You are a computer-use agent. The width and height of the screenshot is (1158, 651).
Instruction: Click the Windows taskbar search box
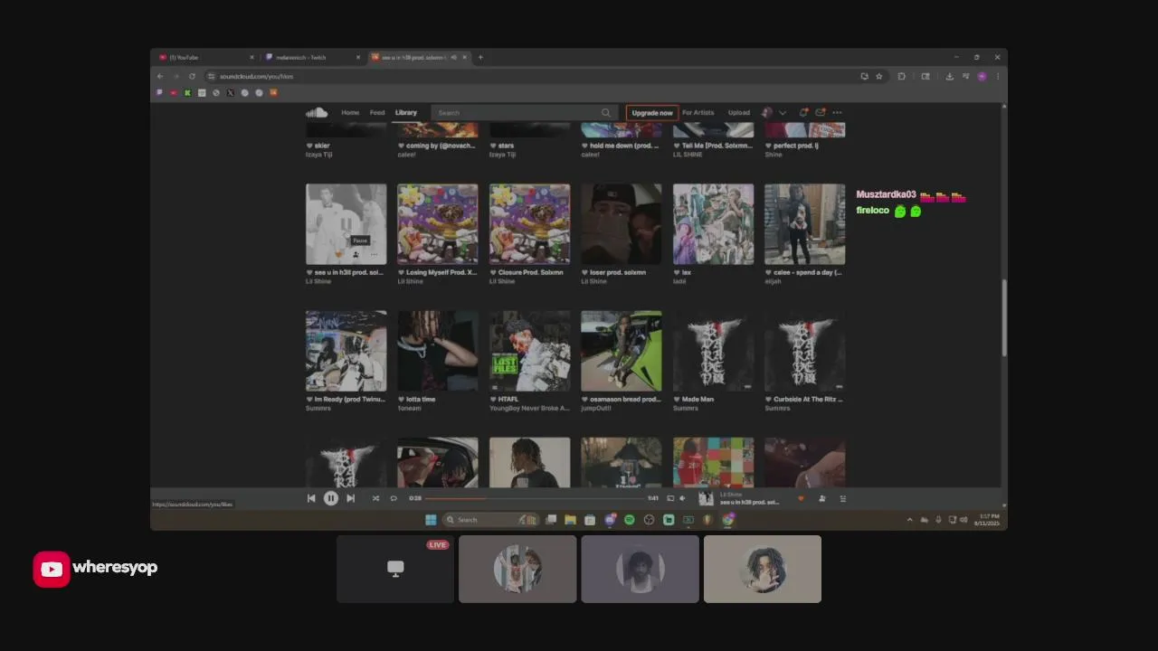(x=491, y=520)
